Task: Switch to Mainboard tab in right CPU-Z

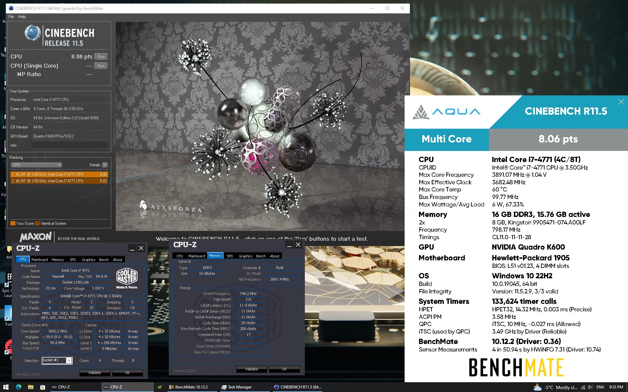Action: [197, 256]
